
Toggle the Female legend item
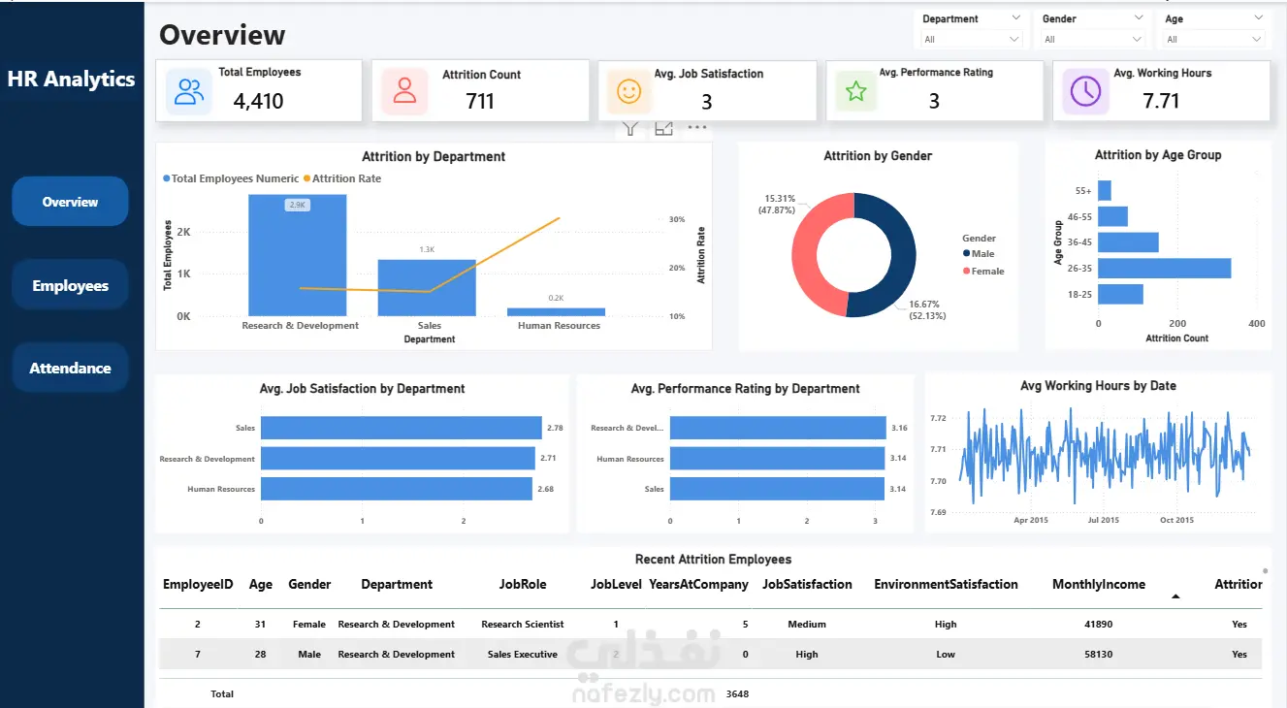(983, 272)
